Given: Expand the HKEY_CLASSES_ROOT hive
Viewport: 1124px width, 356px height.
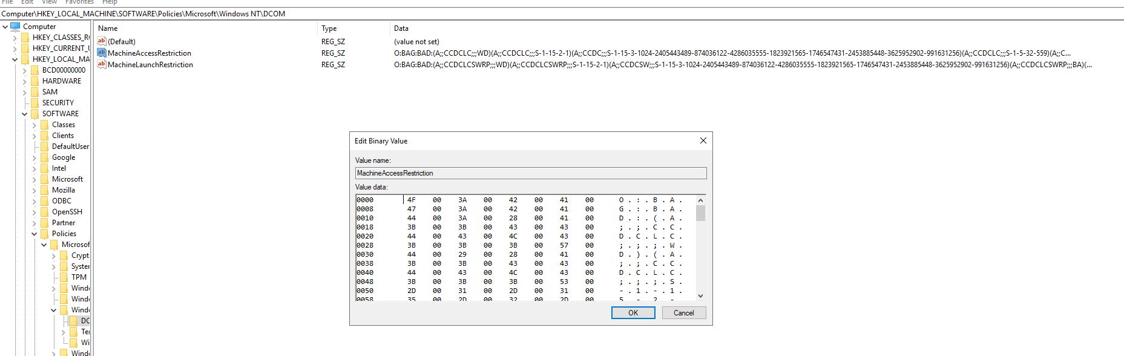Looking at the screenshot, I should 15,37.
